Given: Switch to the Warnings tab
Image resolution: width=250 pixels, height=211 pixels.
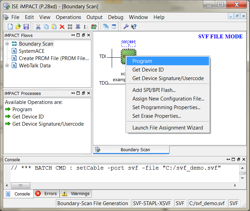Looking at the screenshot, I should pyautogui.click(x=76, y=194).
